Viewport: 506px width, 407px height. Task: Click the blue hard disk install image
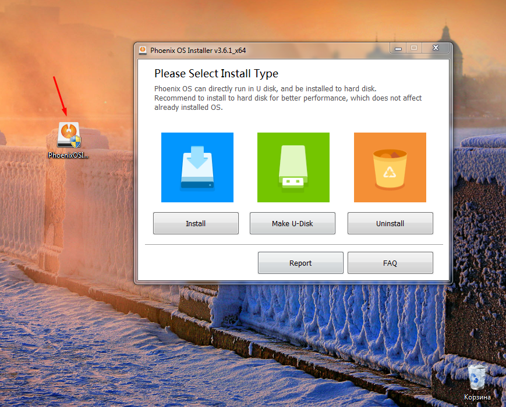[197, 167]
